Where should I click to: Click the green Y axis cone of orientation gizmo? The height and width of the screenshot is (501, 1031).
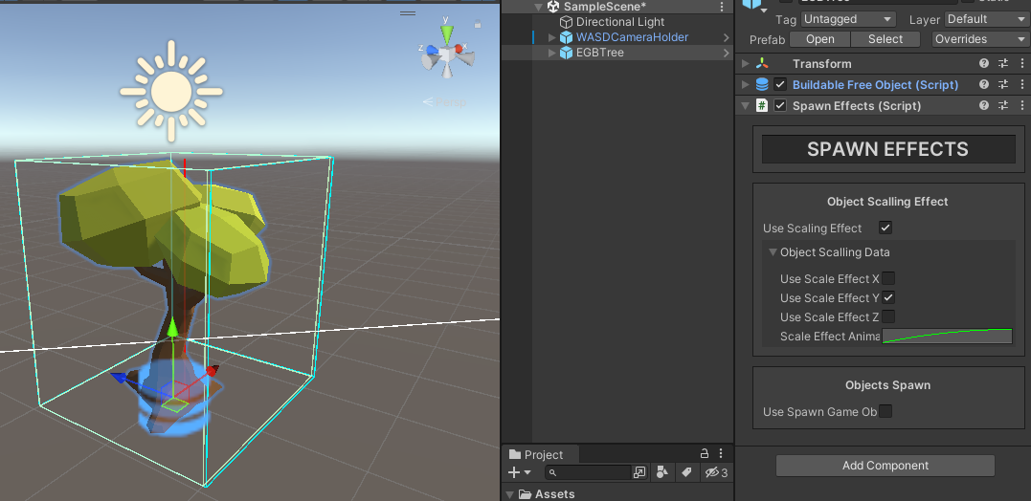click(x=446, y=33)
